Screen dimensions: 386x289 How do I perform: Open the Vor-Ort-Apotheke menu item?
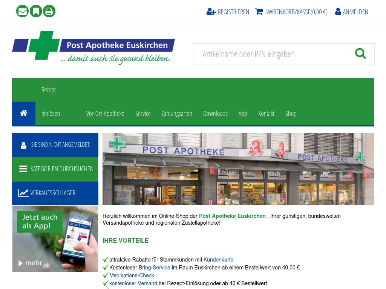[x=105, y=114]
